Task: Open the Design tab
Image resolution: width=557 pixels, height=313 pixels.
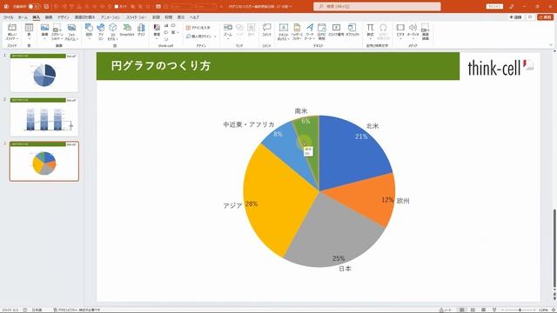Action: click(x=64, y=17)
